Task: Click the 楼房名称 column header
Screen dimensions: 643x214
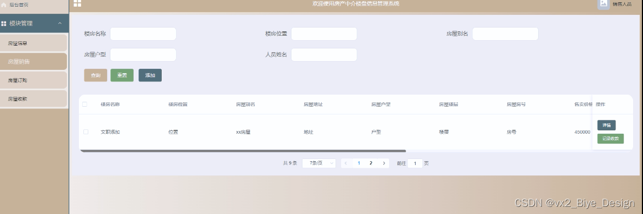Action: [110, 105]
